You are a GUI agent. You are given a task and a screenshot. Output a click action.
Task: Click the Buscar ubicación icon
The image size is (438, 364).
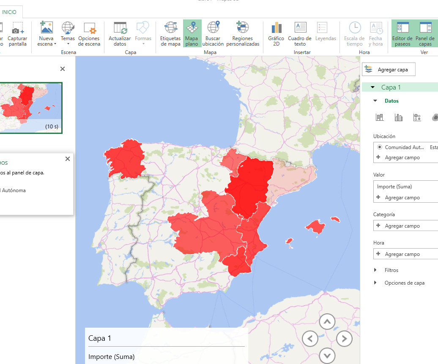(x=213, y=33)
